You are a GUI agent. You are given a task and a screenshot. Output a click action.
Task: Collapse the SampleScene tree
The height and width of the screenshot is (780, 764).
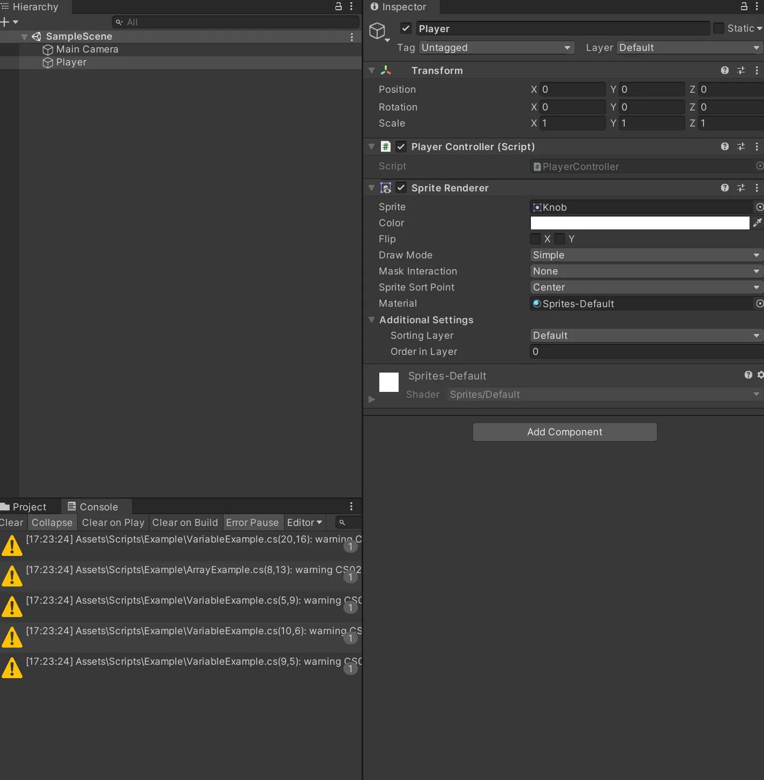24,36
